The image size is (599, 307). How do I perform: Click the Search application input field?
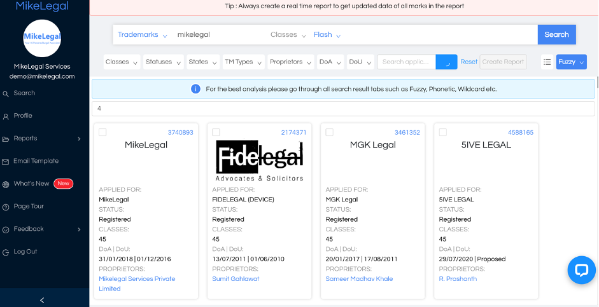407,62
